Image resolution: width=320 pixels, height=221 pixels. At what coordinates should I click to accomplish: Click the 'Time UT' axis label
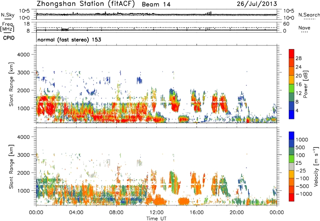pyautogui.click(x=156, y=219)
